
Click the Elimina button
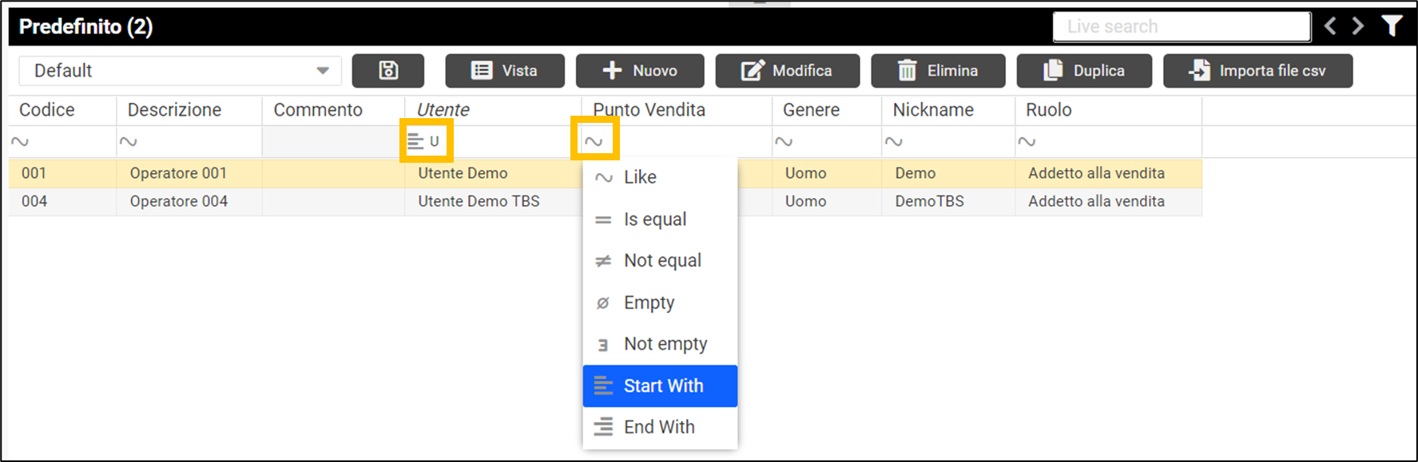click(x=939, y=70)
